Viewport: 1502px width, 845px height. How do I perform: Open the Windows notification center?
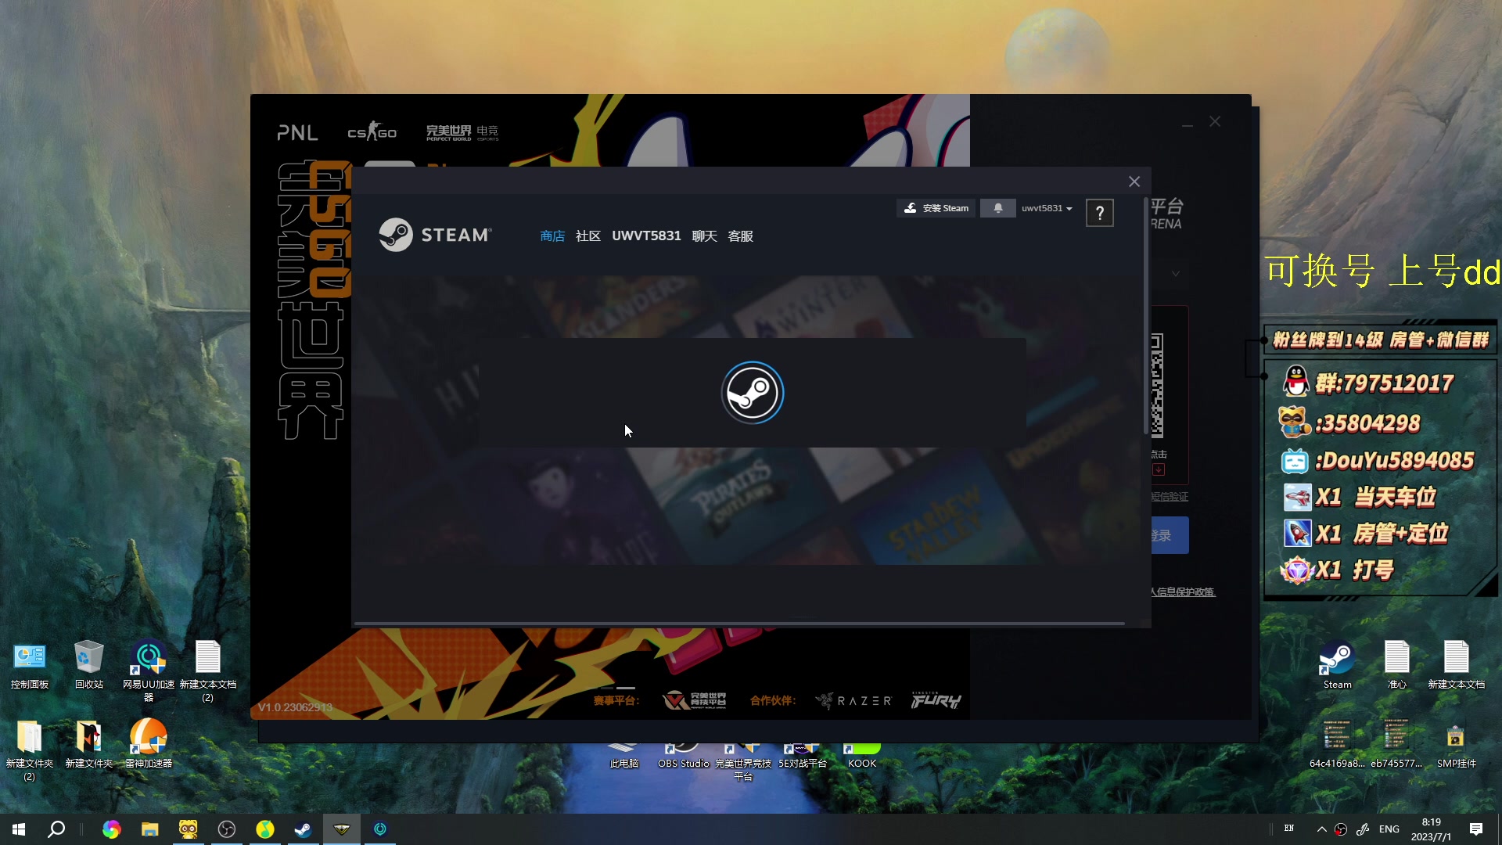click(x=1476, y=829)
